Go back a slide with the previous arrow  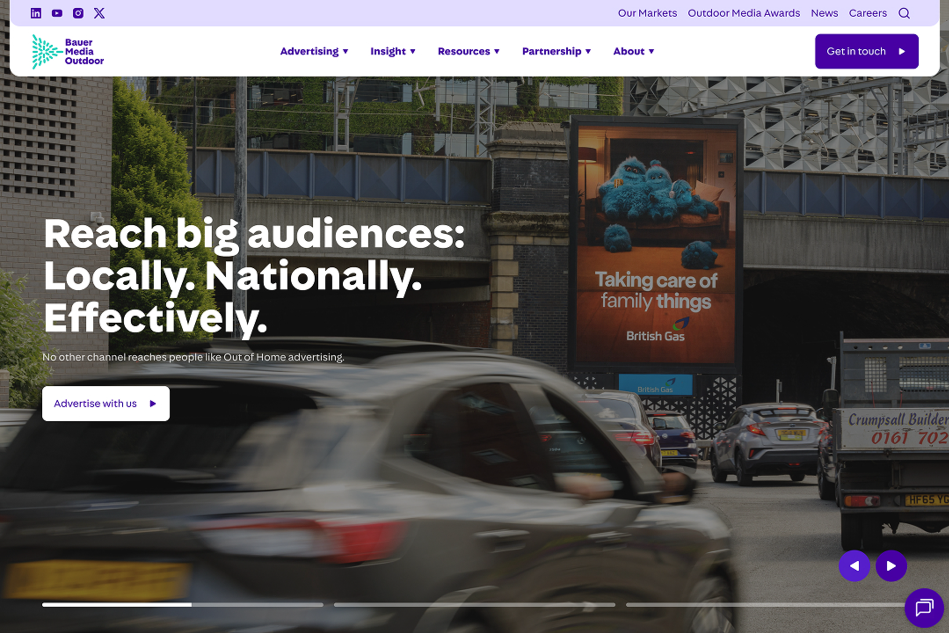(854, 566)
